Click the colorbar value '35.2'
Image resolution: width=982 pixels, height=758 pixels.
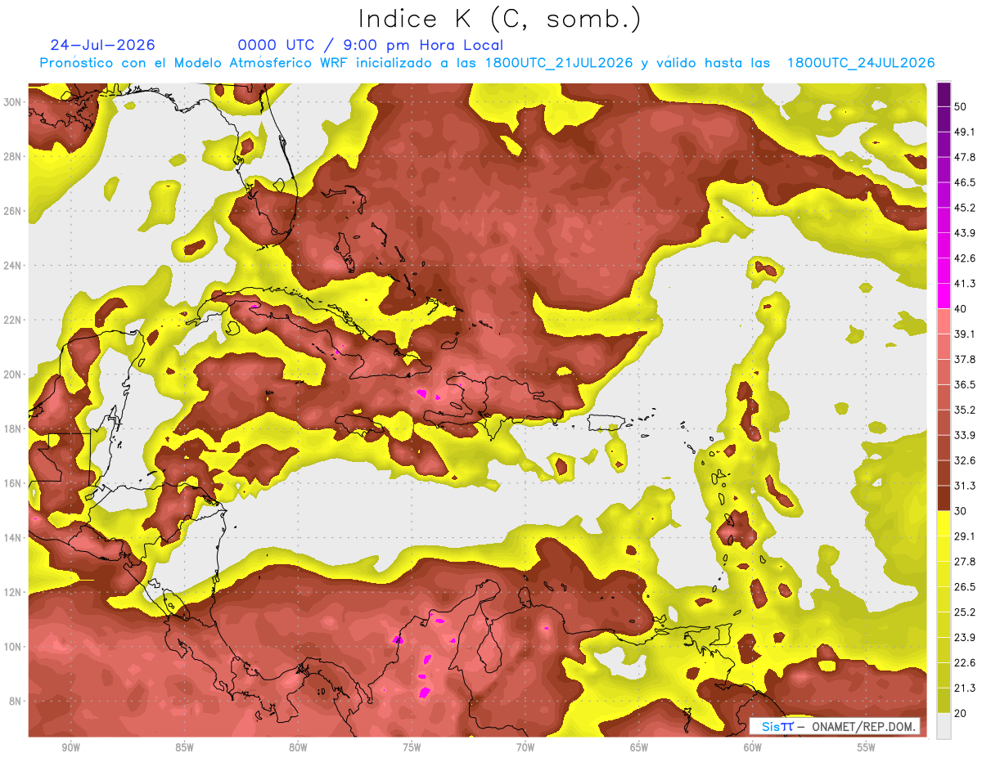pyautogui.click(x=965, y=410)
